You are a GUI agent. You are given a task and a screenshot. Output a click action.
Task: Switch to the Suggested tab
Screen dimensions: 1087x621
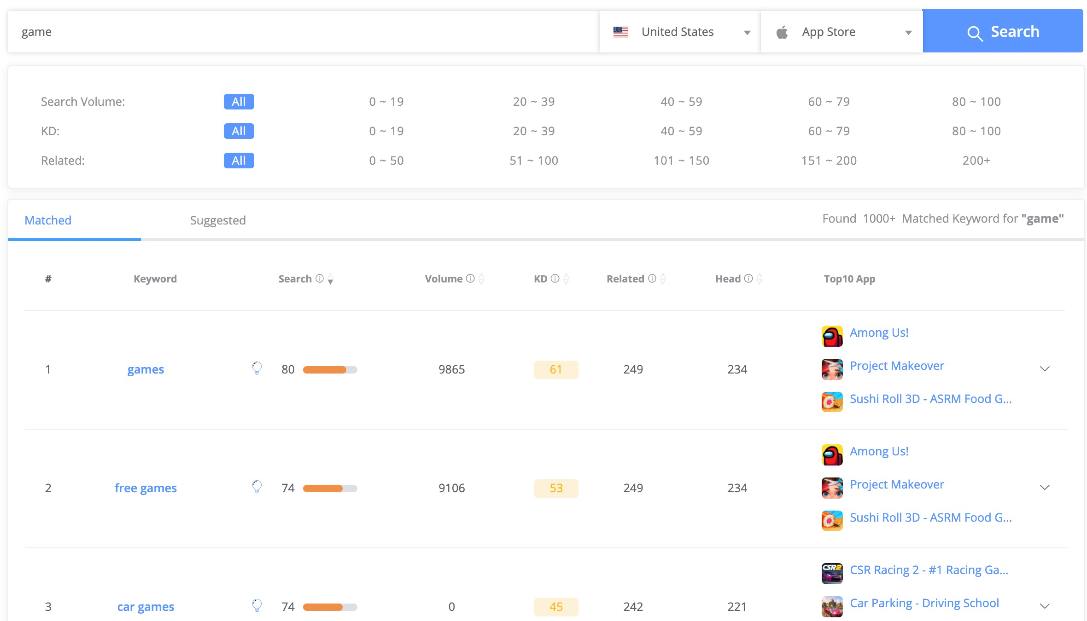[x=218, y=220]
